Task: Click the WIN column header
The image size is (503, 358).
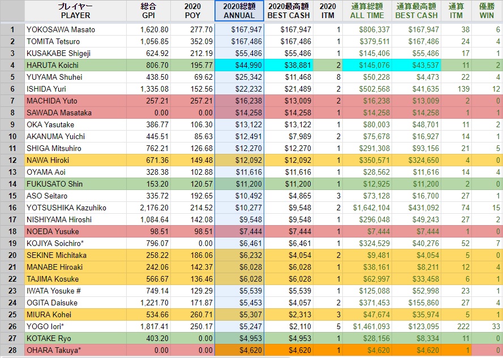Action: click(487, 11)
